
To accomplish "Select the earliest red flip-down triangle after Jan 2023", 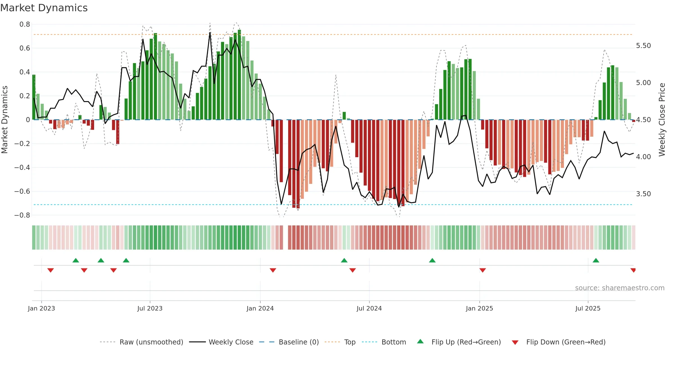I will (x=51, y=270).
